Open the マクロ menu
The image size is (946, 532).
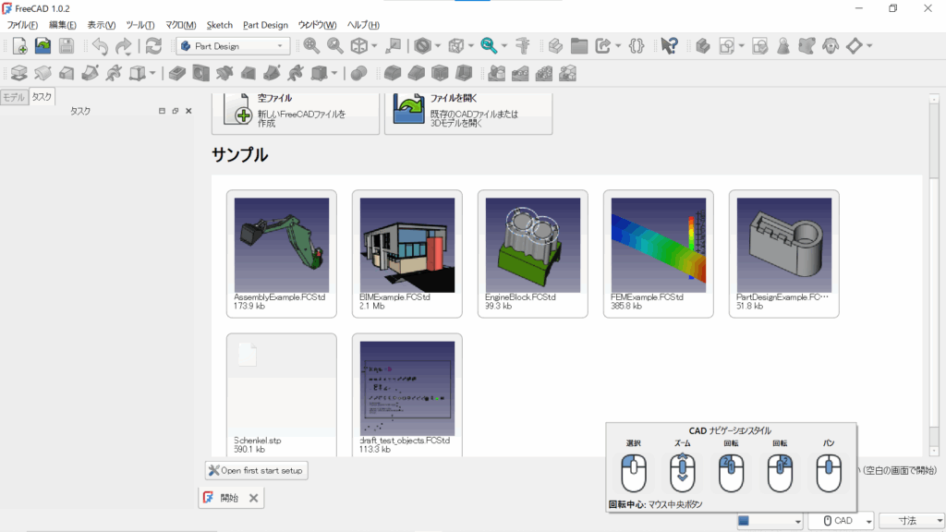click(182, 25)
